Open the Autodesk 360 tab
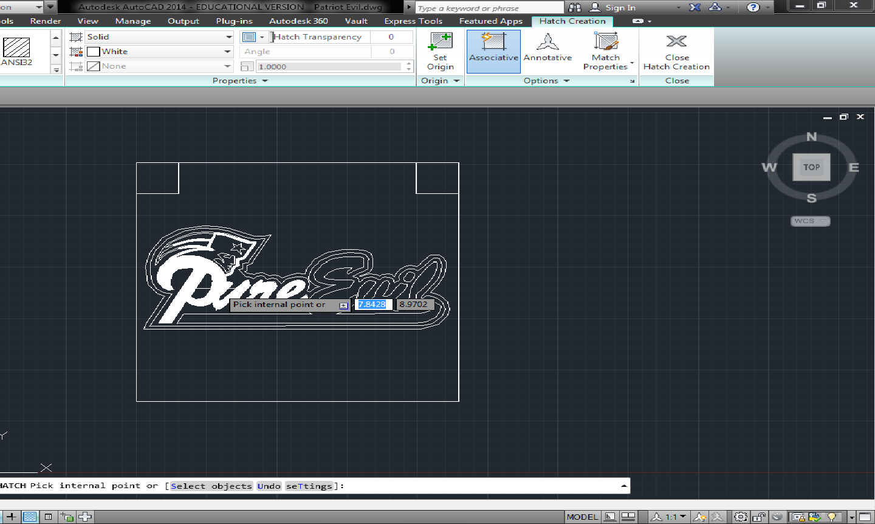The width and height of the screenshot is (875, 524). point(298,21)
